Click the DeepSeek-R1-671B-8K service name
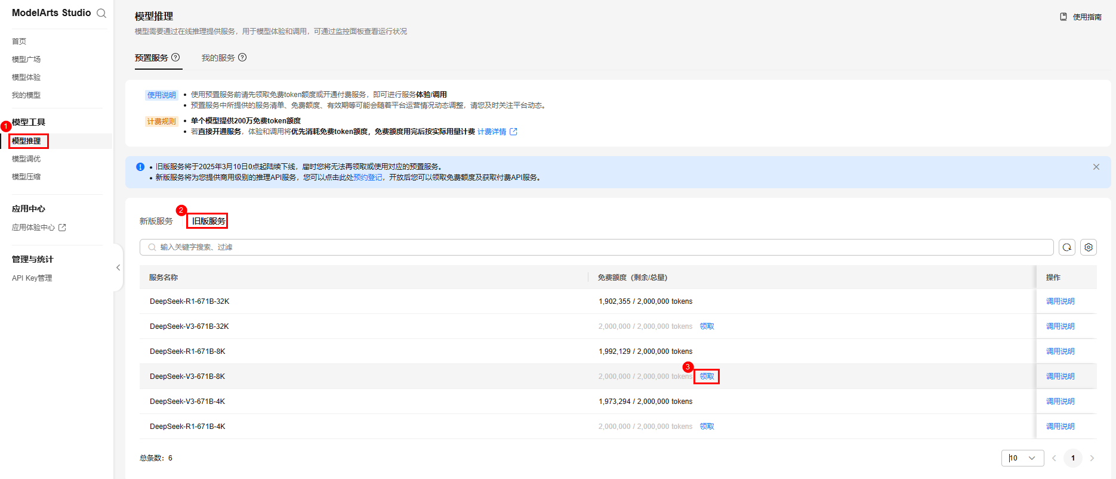 tap(187, 352)
